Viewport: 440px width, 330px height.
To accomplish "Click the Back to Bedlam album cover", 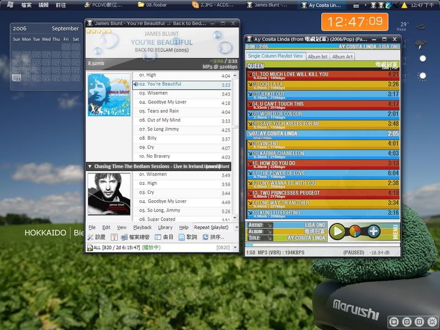I will 109,95.
